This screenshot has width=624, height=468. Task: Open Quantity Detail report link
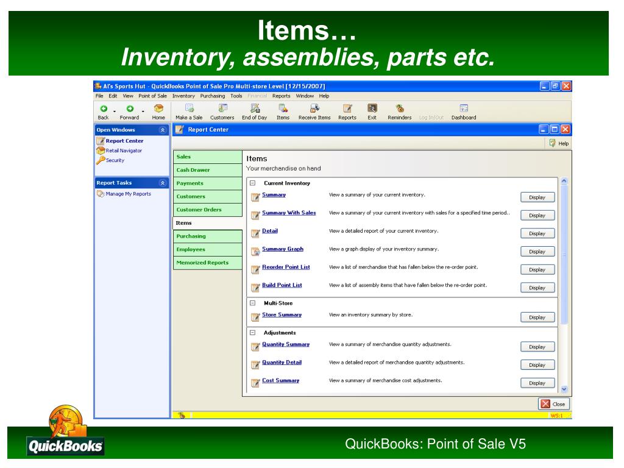point(282,362)
